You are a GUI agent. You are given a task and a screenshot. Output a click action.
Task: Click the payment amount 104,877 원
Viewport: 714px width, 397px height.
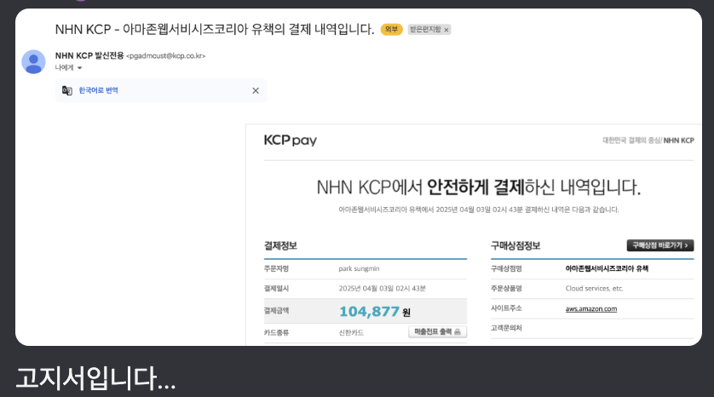click(375, 312)
